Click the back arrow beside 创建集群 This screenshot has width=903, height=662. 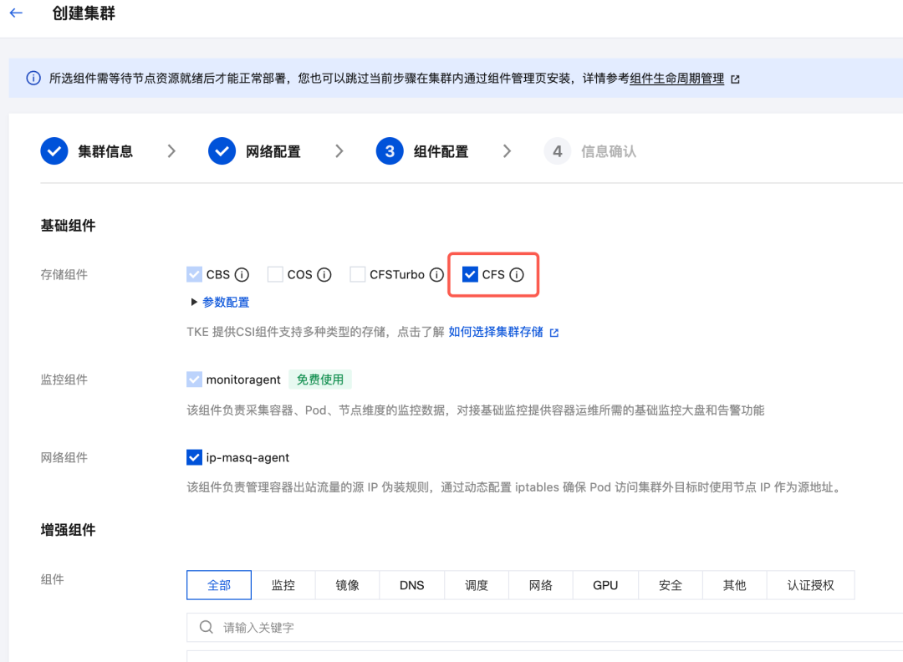pyautogui.click(x=16, y=13)
